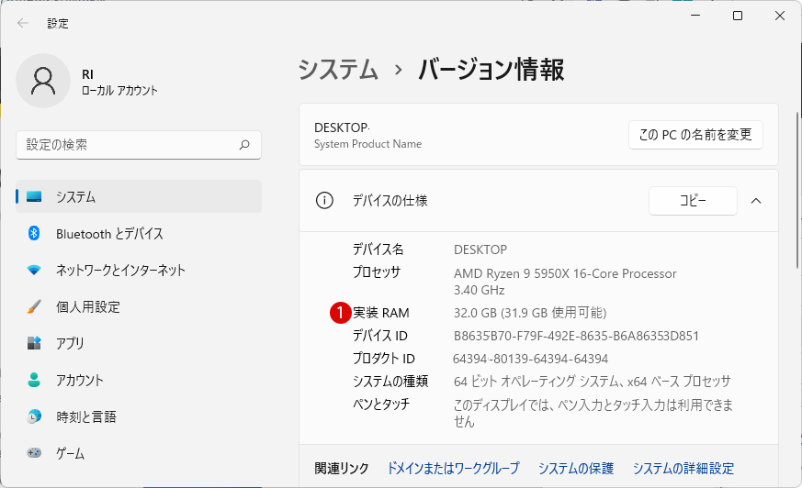
Task: Click the Time & language globe icon
Action: 34,416
